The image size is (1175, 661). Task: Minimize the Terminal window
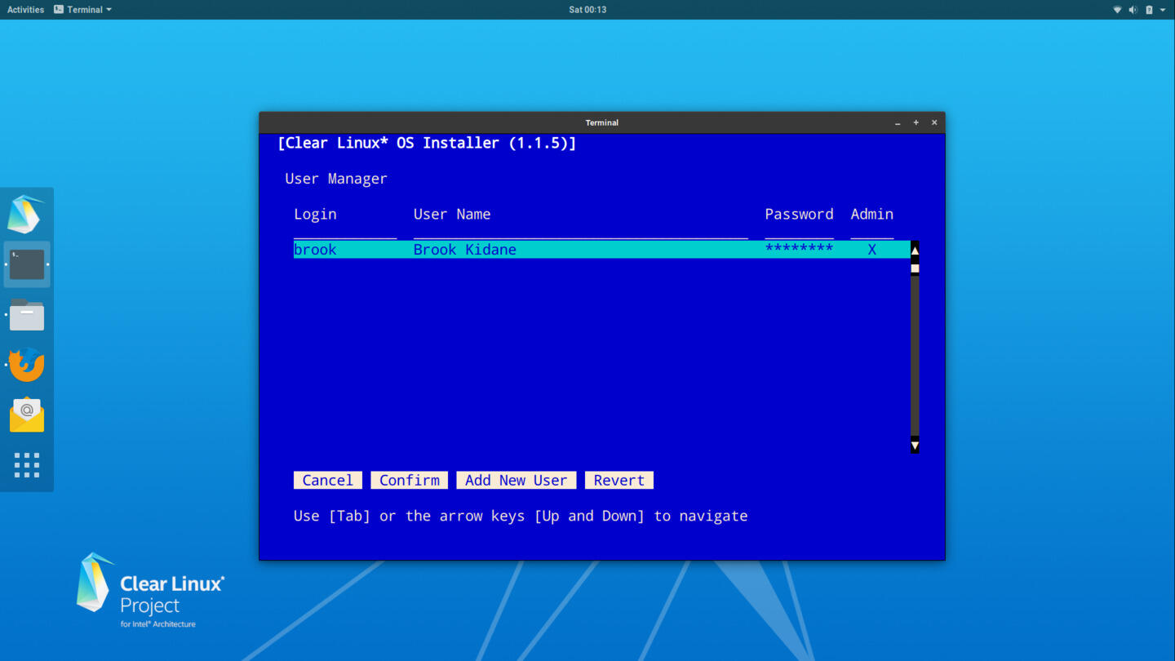click(898, 122)
